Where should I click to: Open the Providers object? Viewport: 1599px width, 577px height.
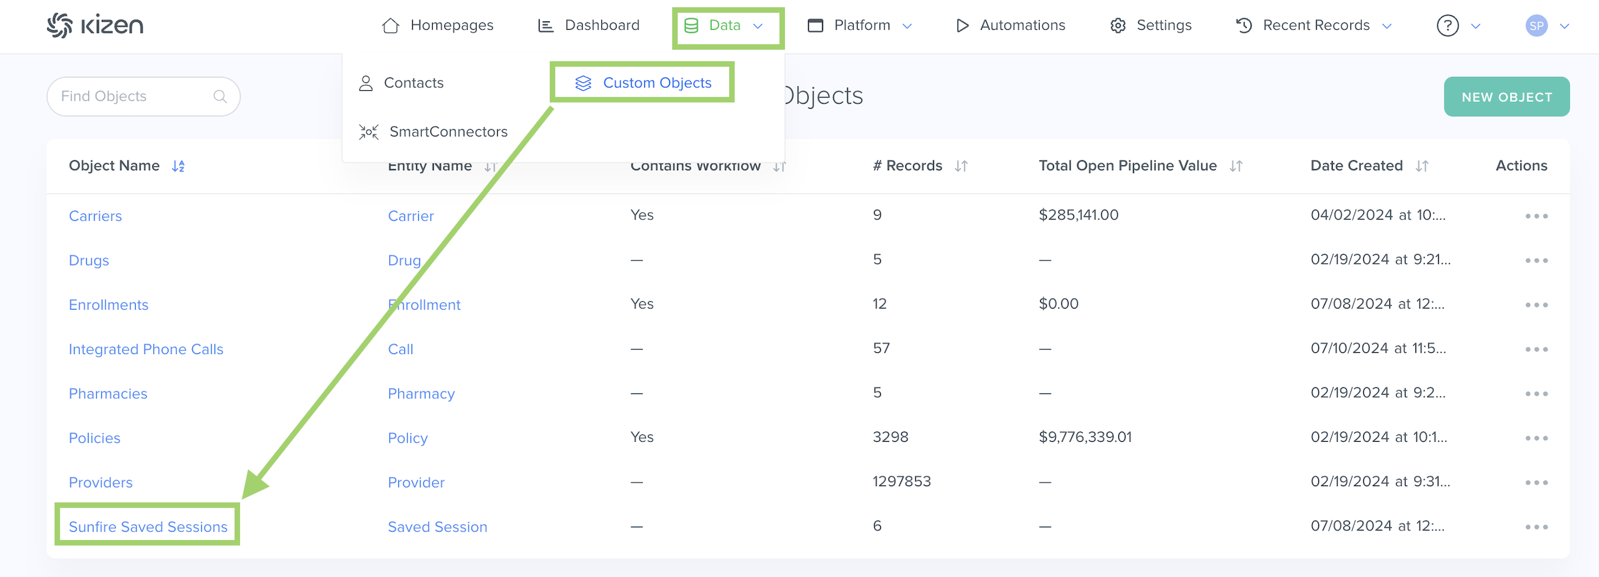click(101, 482)
